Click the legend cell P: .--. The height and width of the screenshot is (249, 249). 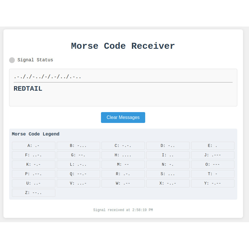pos(34,174)
